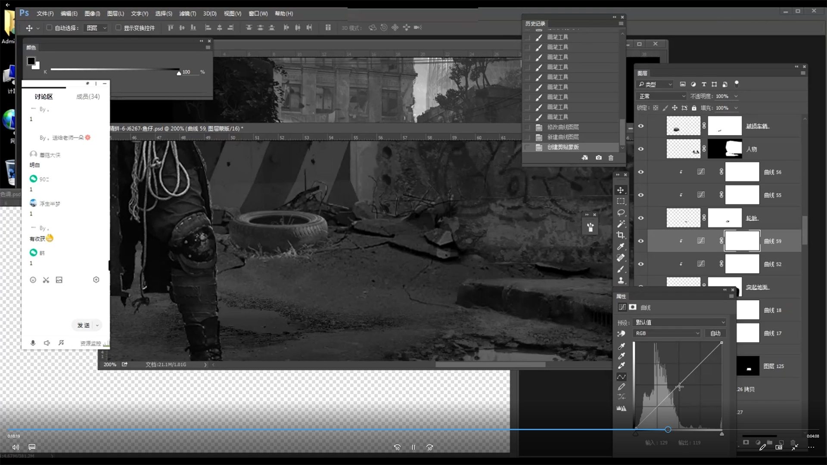Select the Magic Wand tool
The image size is (827, 465).
[x=621, y=224]
